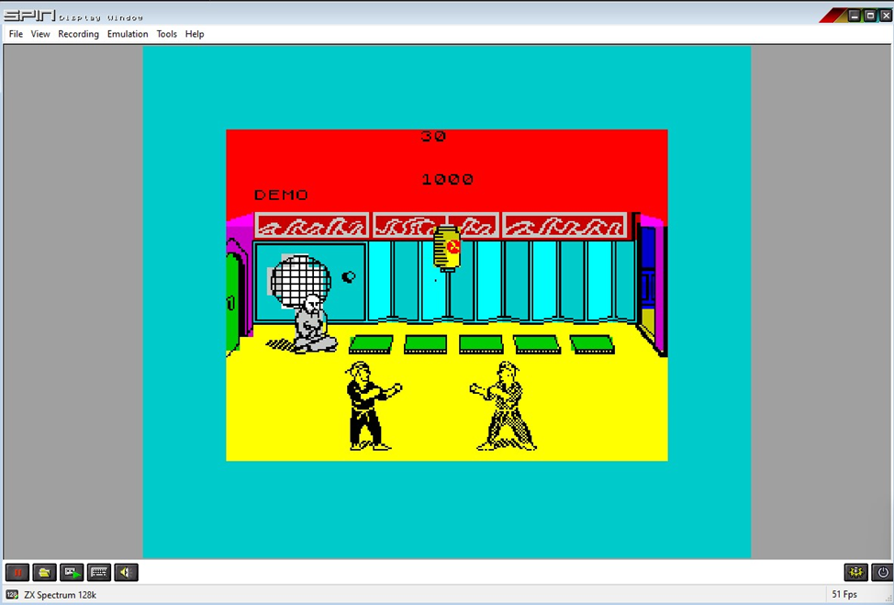Screen dimensions: 894x605
Task: Open the Emulation menu
Action: (128, 34)
